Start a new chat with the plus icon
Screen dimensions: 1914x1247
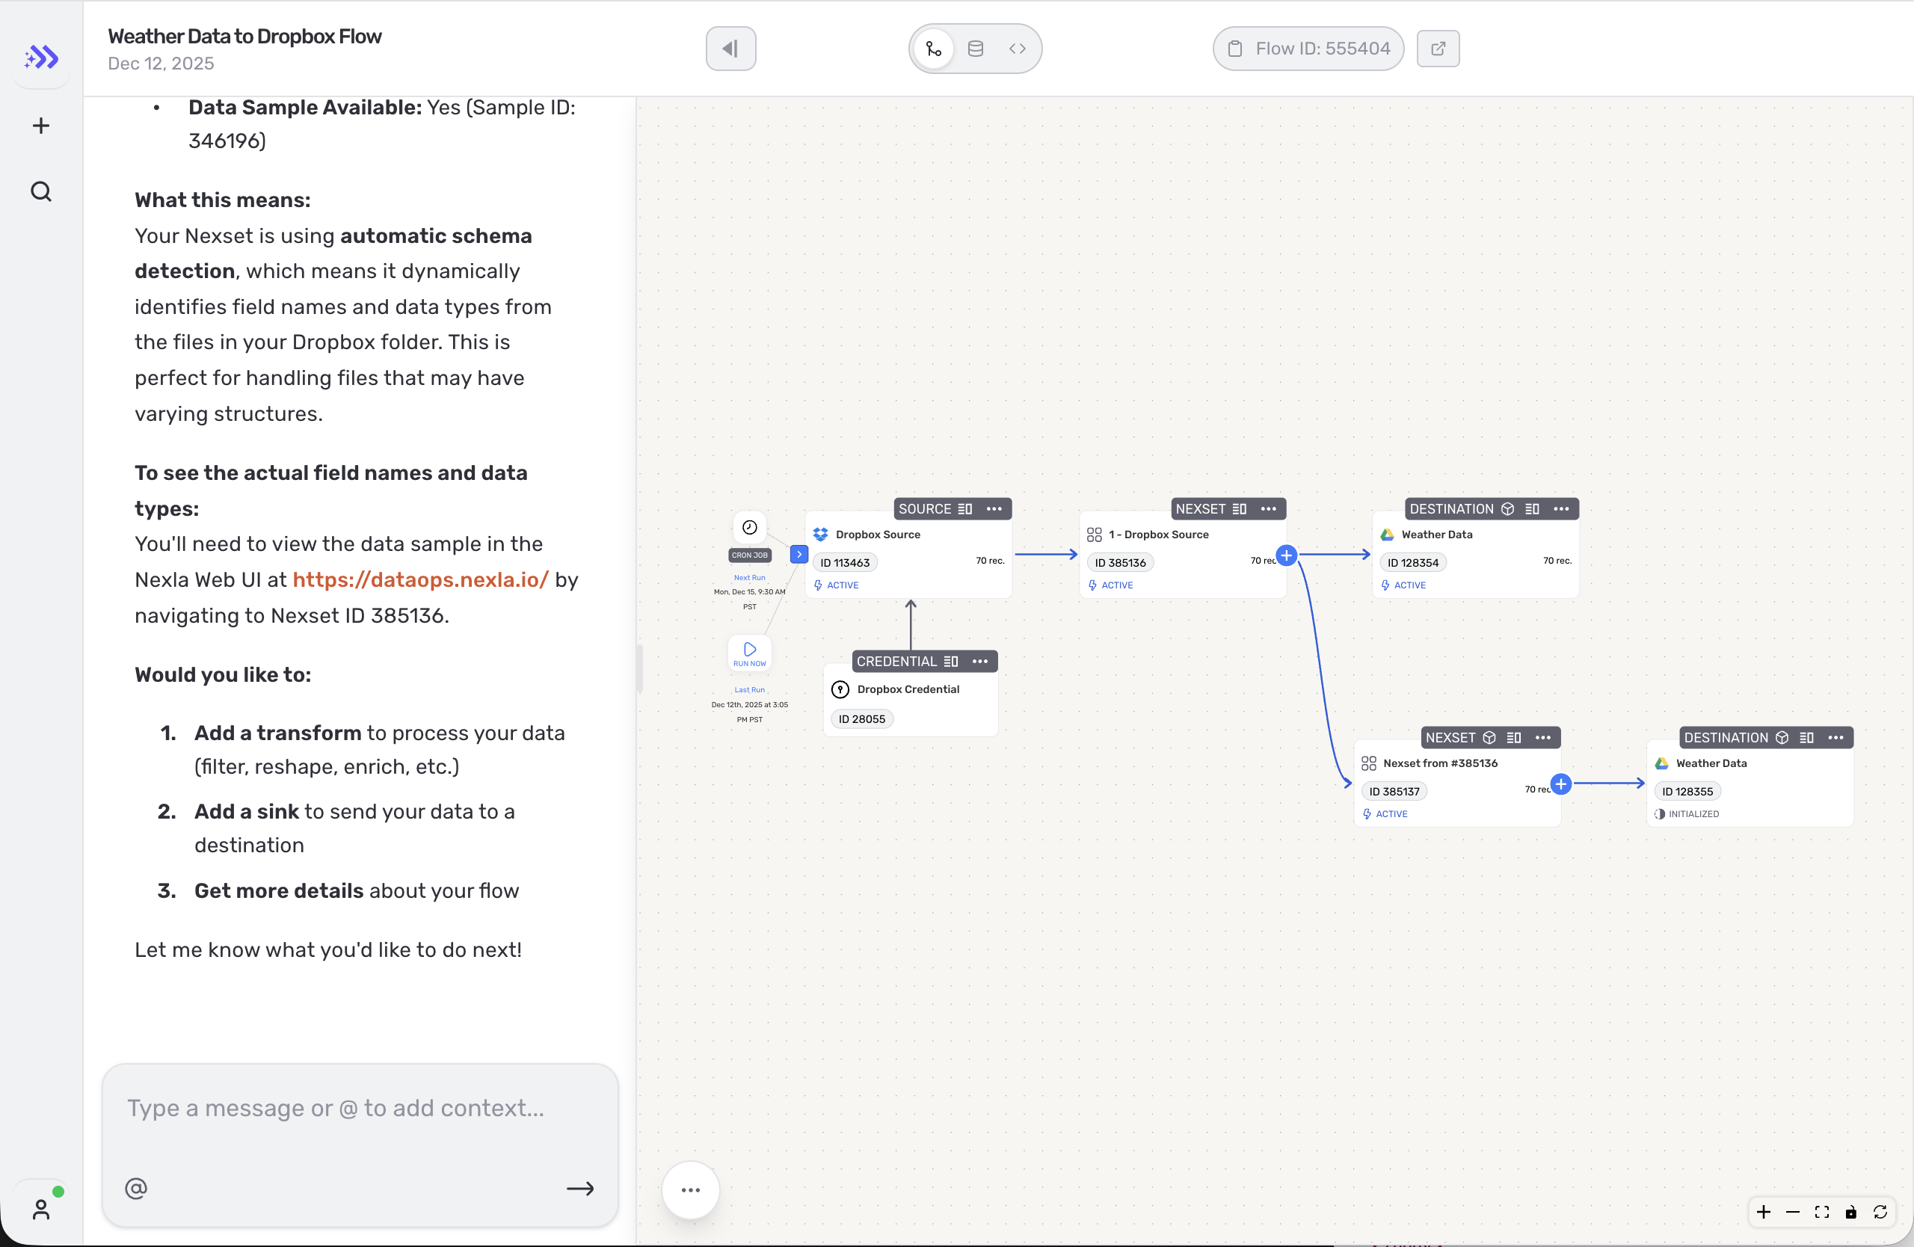click(40, 126)
